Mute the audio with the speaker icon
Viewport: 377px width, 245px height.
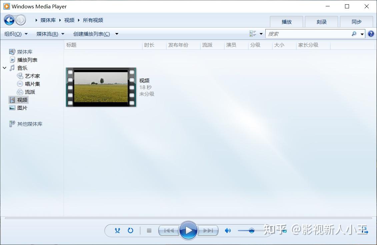click(228, 230)
